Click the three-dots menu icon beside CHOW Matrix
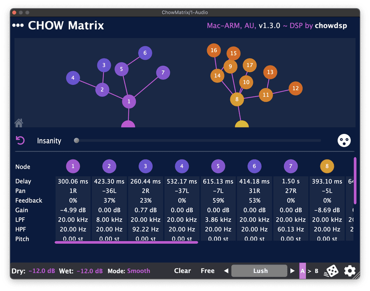 (x=18, y=26)
